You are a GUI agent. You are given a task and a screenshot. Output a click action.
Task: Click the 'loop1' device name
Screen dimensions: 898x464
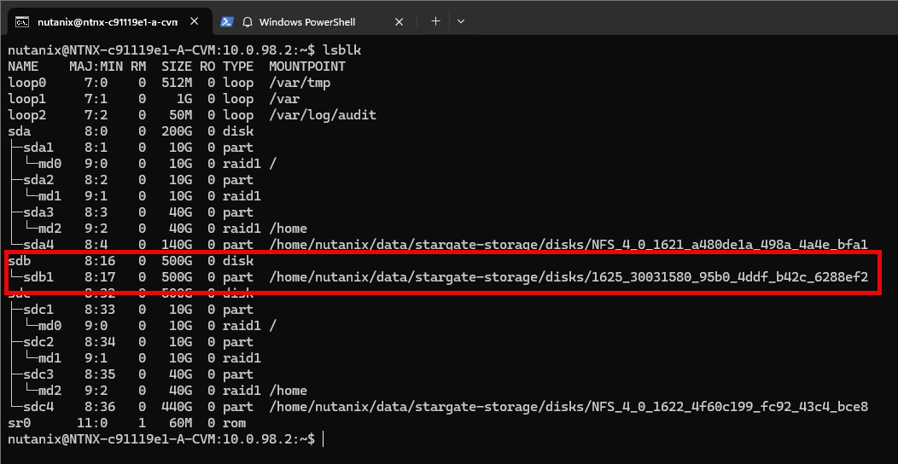click(x=27, y=99)
